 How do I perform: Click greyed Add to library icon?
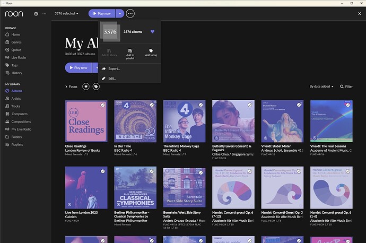(109, 50)
